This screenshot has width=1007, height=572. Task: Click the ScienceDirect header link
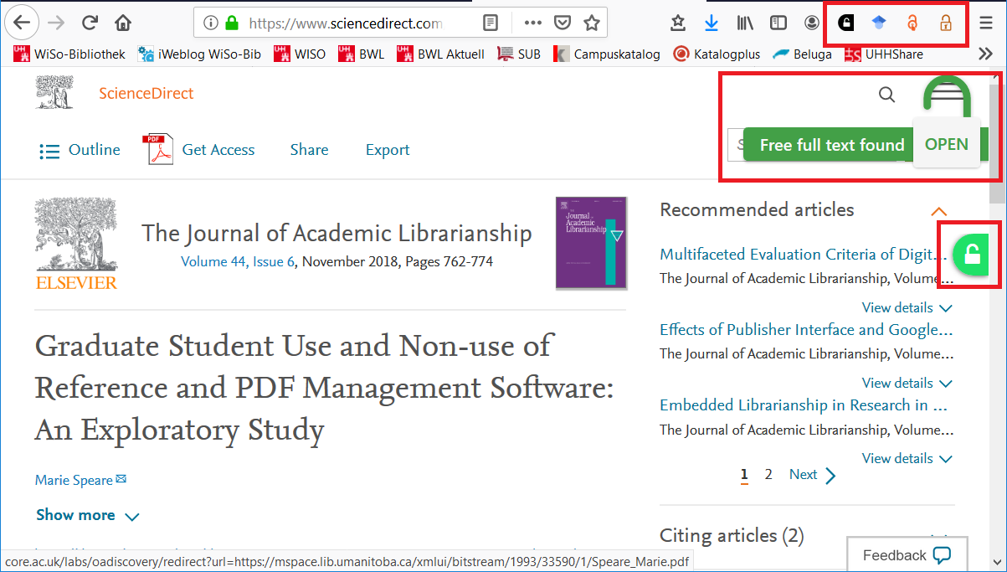pyautogui.click(x=146, y=93)
